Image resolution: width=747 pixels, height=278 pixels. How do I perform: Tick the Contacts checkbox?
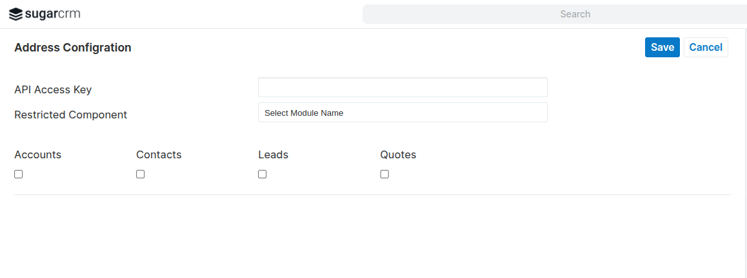click(141, 174)
